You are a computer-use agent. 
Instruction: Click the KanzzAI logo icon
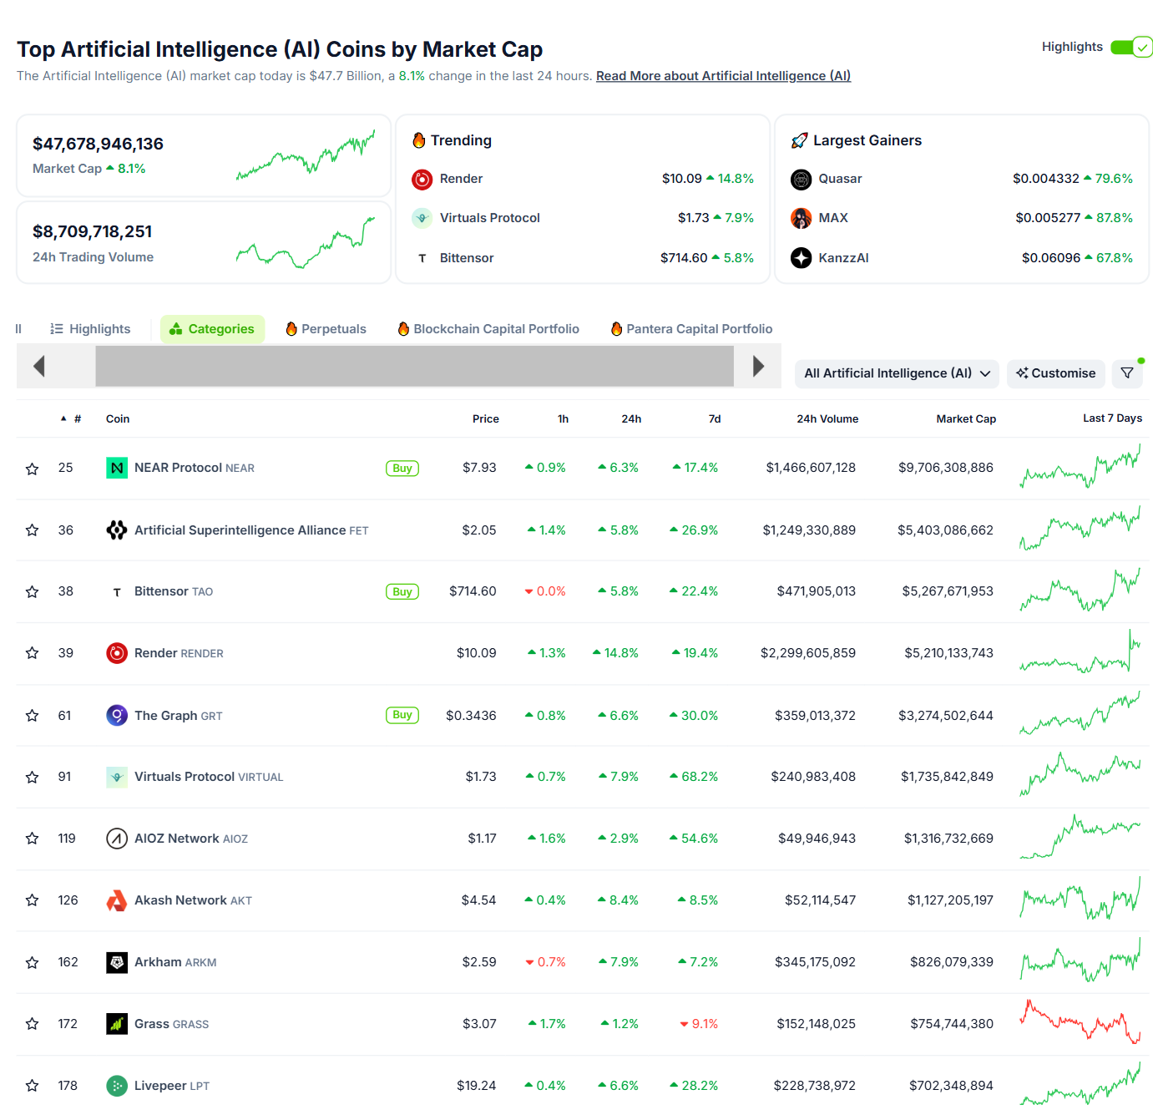coord(802,258)
